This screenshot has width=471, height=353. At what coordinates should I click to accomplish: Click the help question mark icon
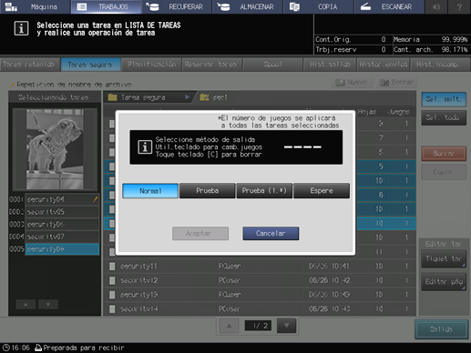459,6
